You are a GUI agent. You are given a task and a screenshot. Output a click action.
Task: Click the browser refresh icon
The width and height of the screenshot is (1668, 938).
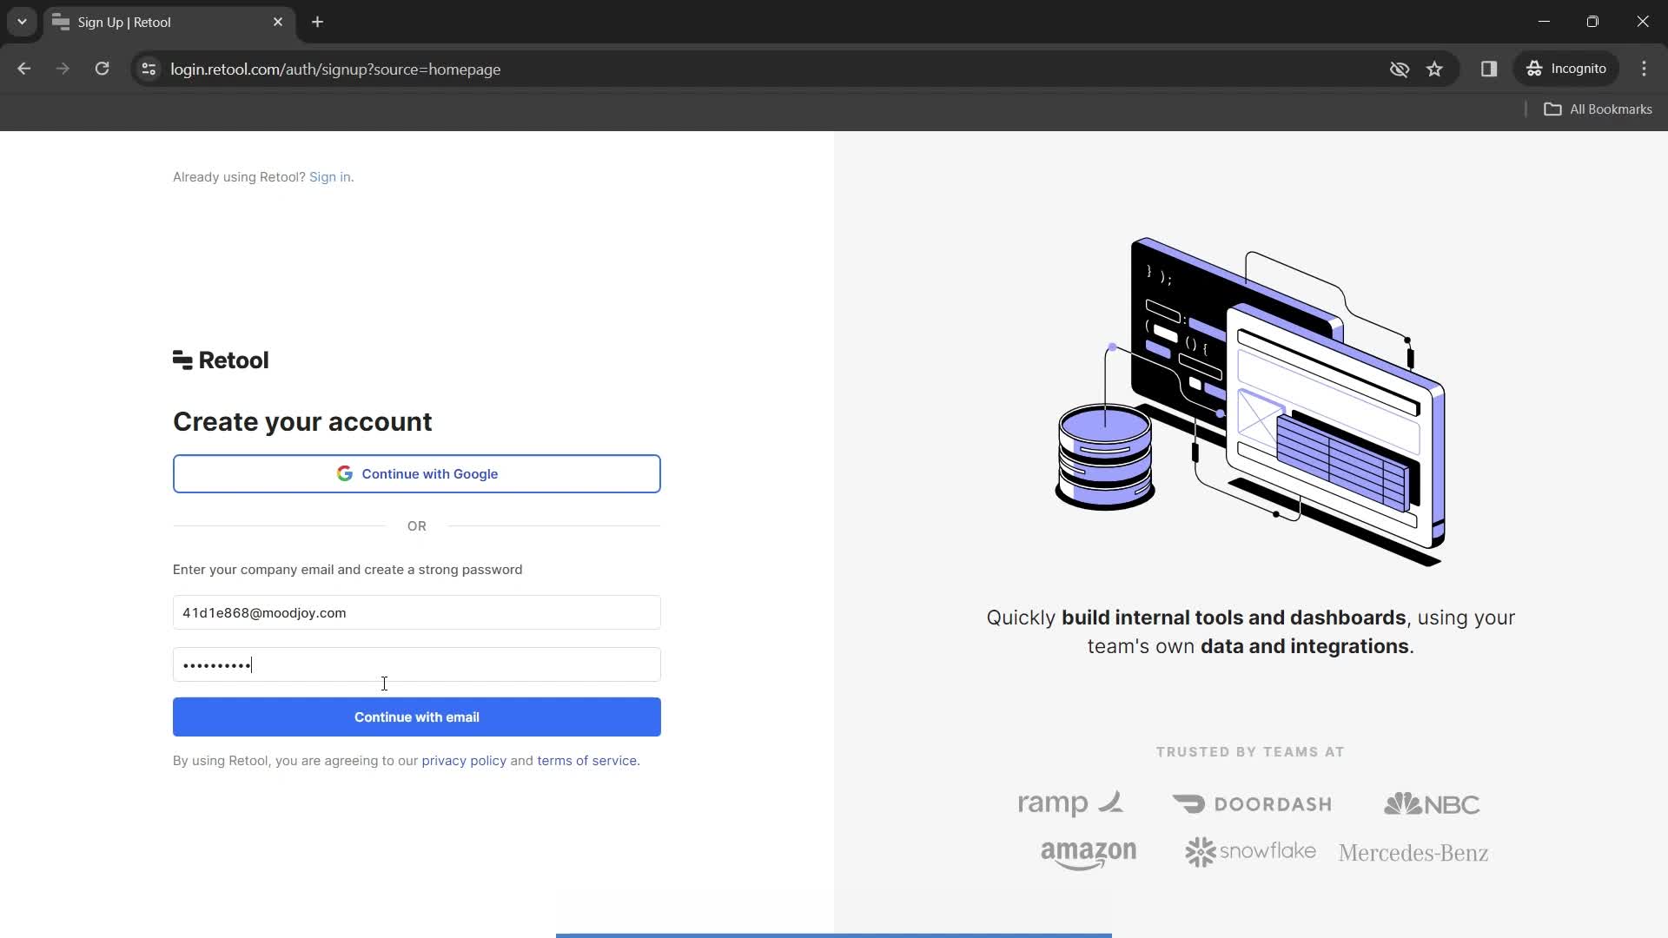(x=102, y=69)
